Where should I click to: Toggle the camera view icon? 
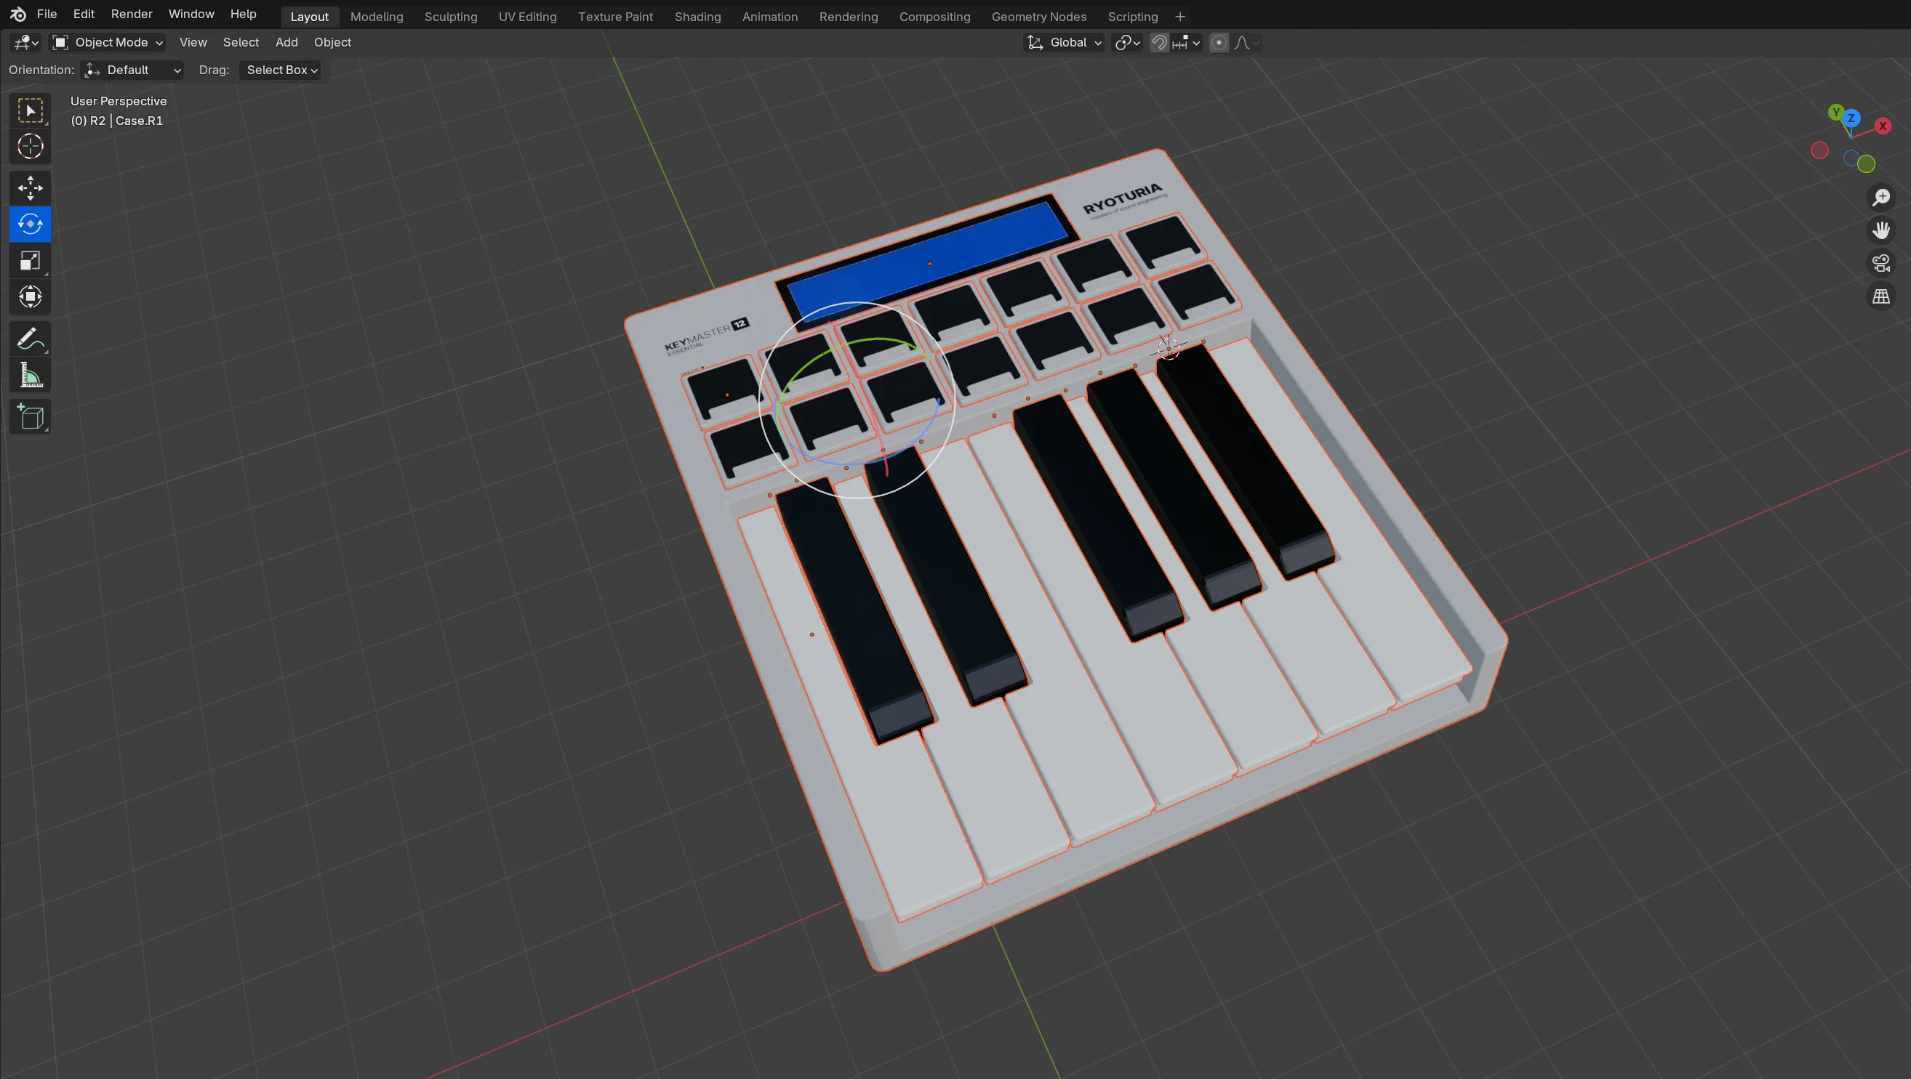1881,263
